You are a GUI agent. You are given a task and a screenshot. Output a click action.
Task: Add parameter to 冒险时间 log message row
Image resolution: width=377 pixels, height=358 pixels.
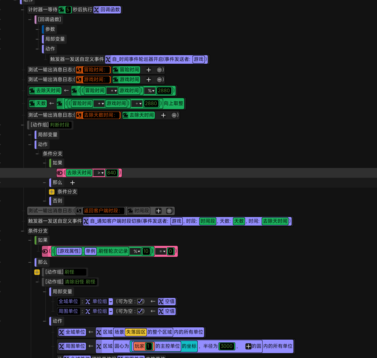click(149, 70)
